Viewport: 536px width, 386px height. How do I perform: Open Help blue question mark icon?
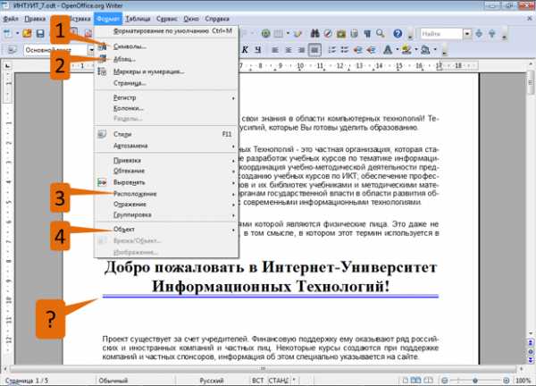click(x=398, y=33)
